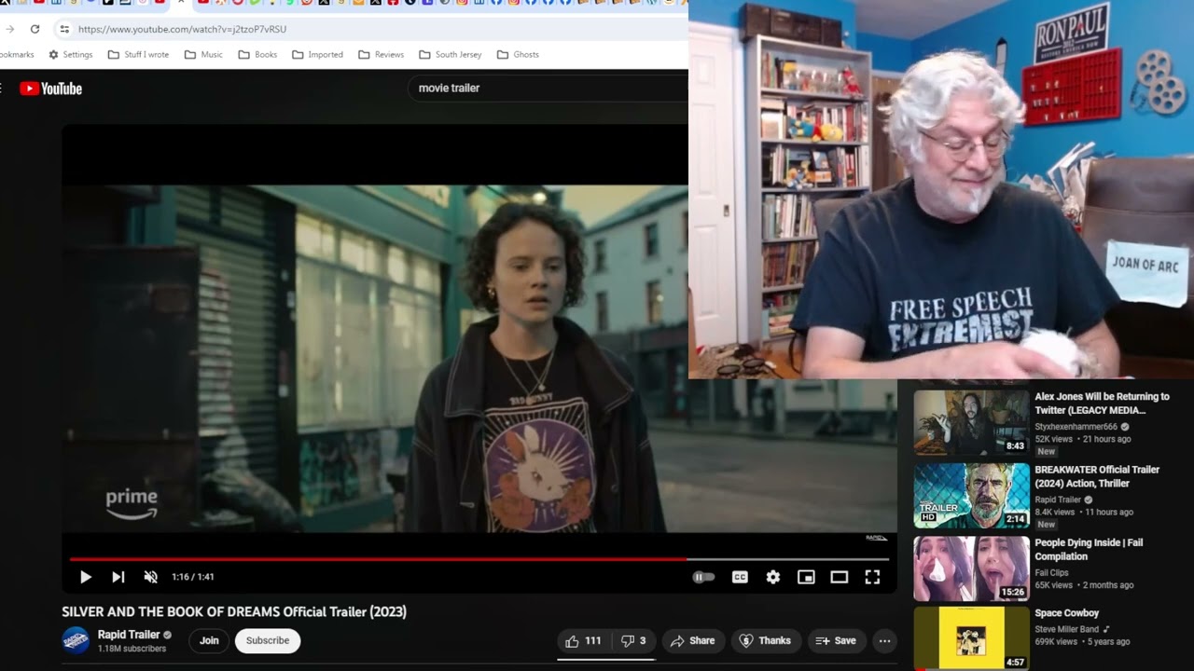Open Rapid Trailer channel avatar
Image resolution: width=1194 pixels, height=671 pixels.
tap(76, 640)
